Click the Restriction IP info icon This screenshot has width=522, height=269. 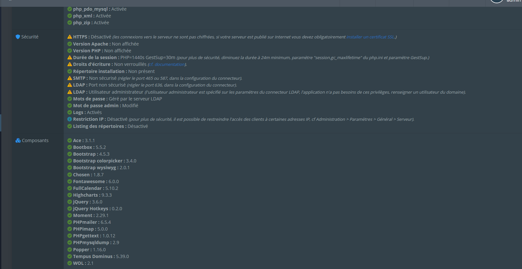[70, 119]
